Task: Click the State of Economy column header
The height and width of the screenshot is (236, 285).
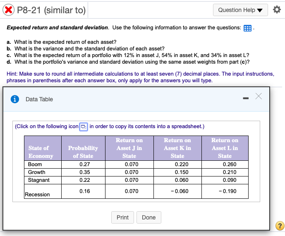Action: point(43,148)
